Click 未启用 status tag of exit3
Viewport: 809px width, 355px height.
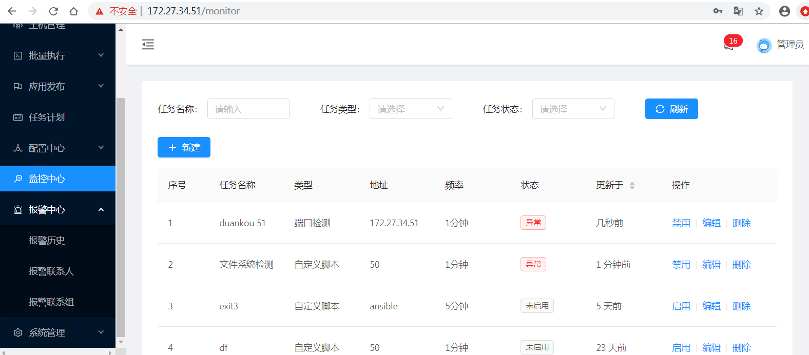[x=537, y=306]
